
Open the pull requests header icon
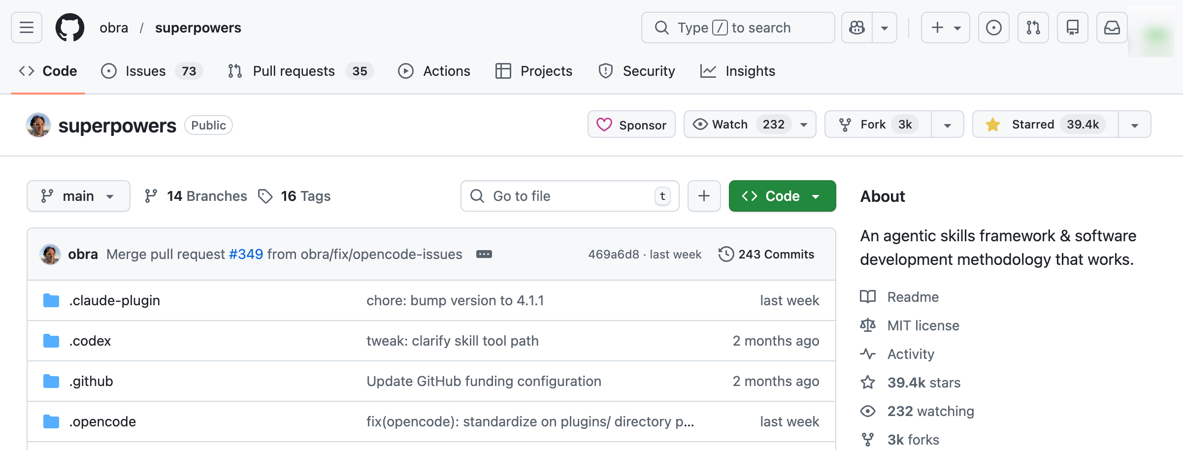point(1033,28)
